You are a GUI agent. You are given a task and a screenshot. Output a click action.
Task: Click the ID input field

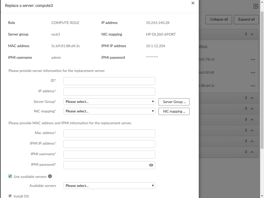[109, 81]
